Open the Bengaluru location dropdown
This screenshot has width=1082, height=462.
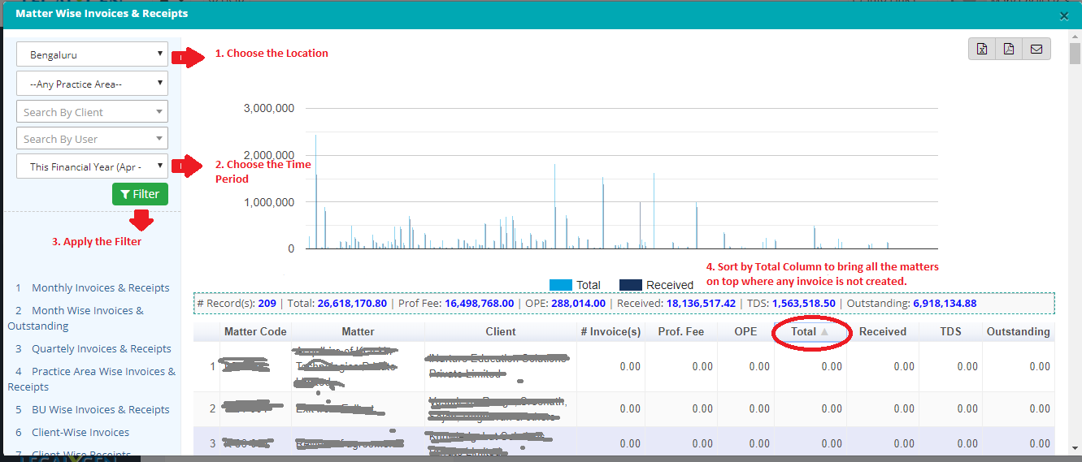92,55
